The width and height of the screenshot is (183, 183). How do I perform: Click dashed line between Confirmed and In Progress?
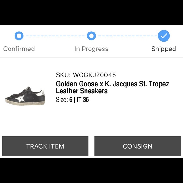point(55,36)
